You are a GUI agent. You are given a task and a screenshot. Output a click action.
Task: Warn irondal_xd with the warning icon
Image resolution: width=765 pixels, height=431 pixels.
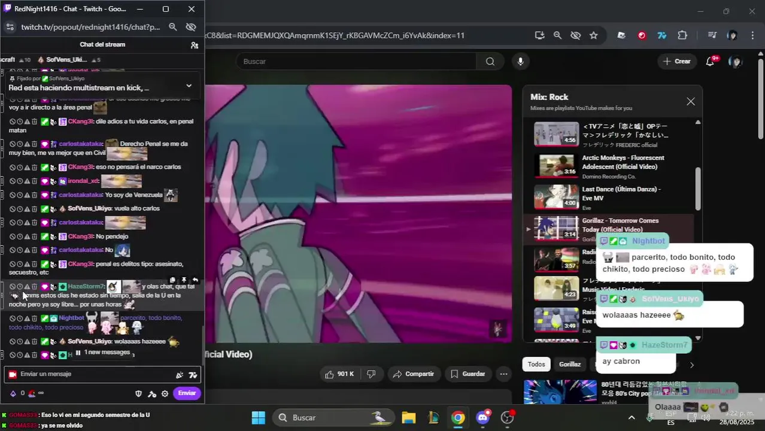[26, 181]
